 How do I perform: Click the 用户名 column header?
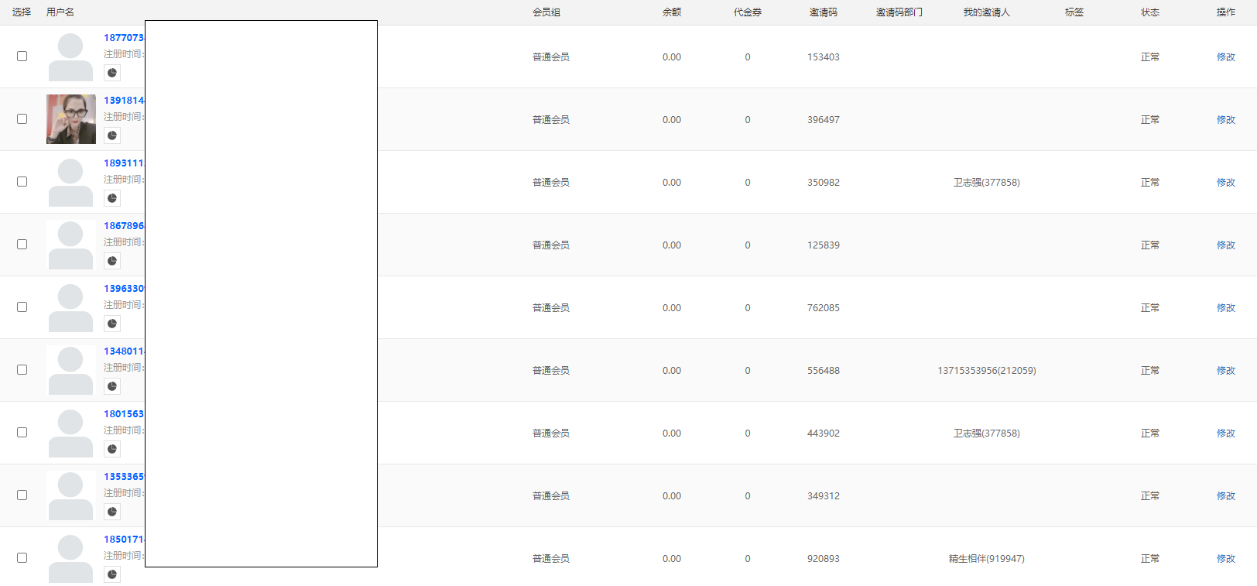pos(60,12)
